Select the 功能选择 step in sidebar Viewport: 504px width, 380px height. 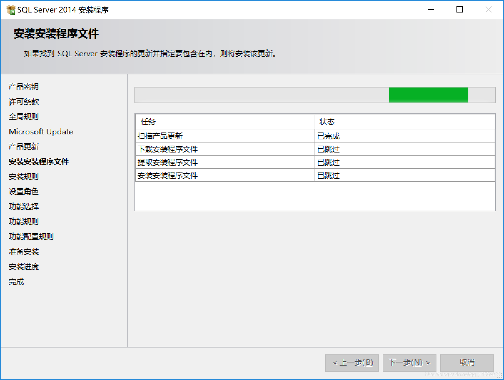tap(24, 207)
